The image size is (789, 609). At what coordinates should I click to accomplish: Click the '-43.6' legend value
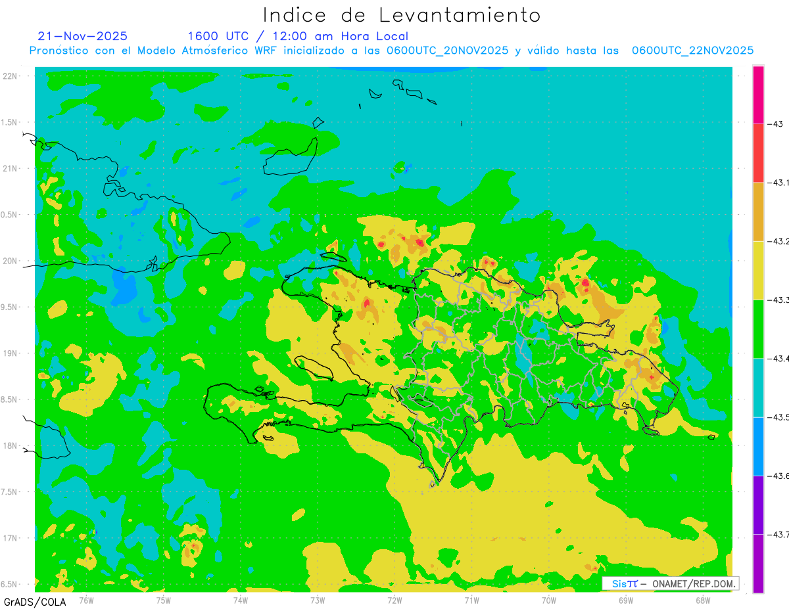(x=778, y=476)
